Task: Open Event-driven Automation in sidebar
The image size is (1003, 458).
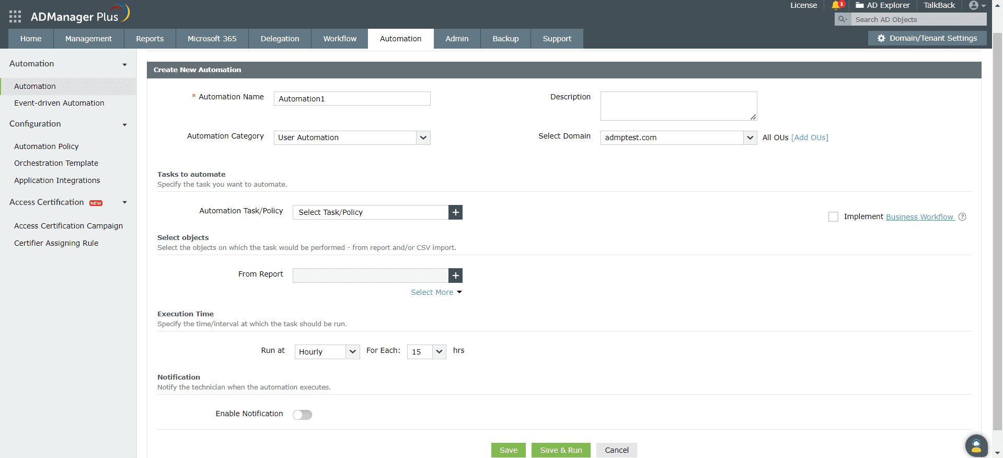Action: click(59, 103)
